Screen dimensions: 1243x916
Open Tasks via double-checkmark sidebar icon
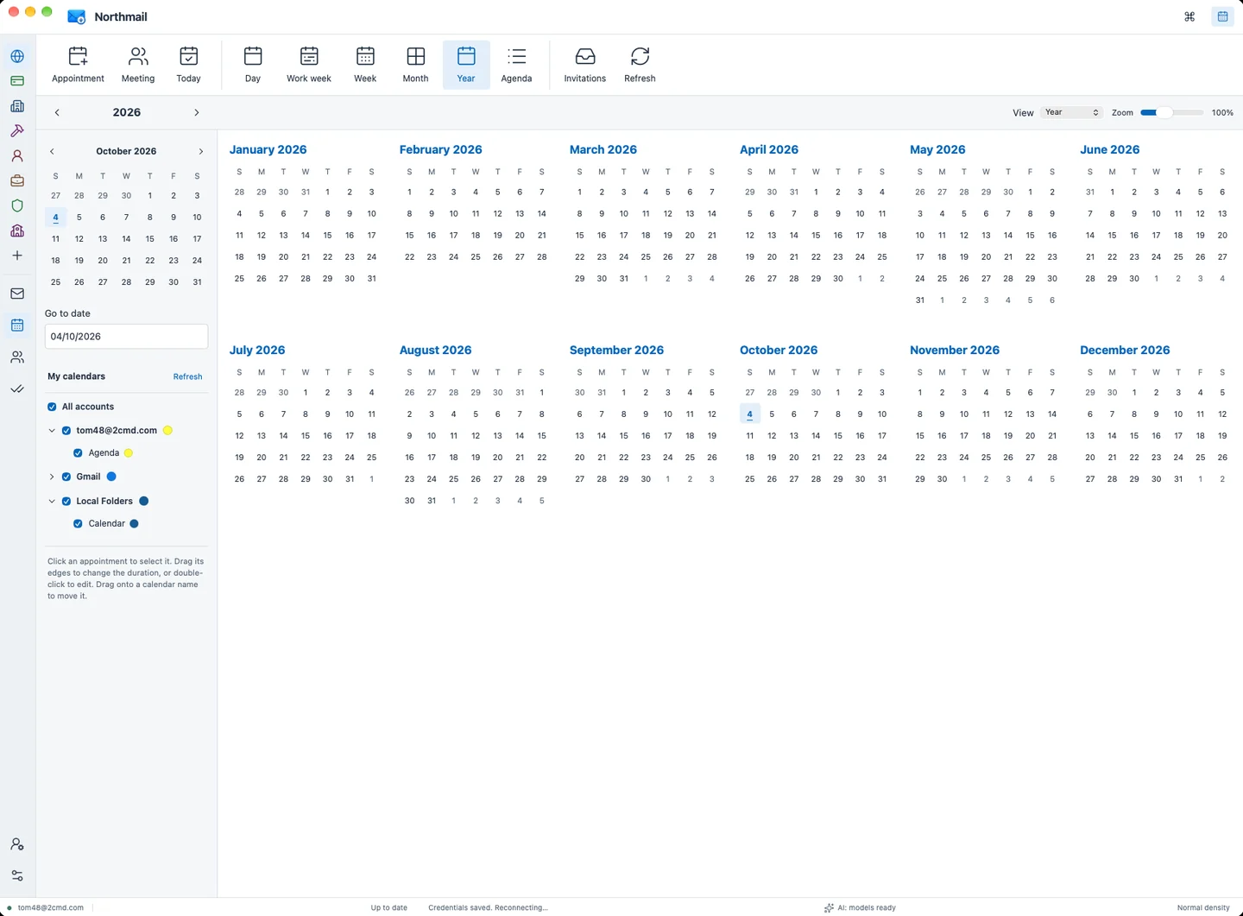[x=17, y=389]
